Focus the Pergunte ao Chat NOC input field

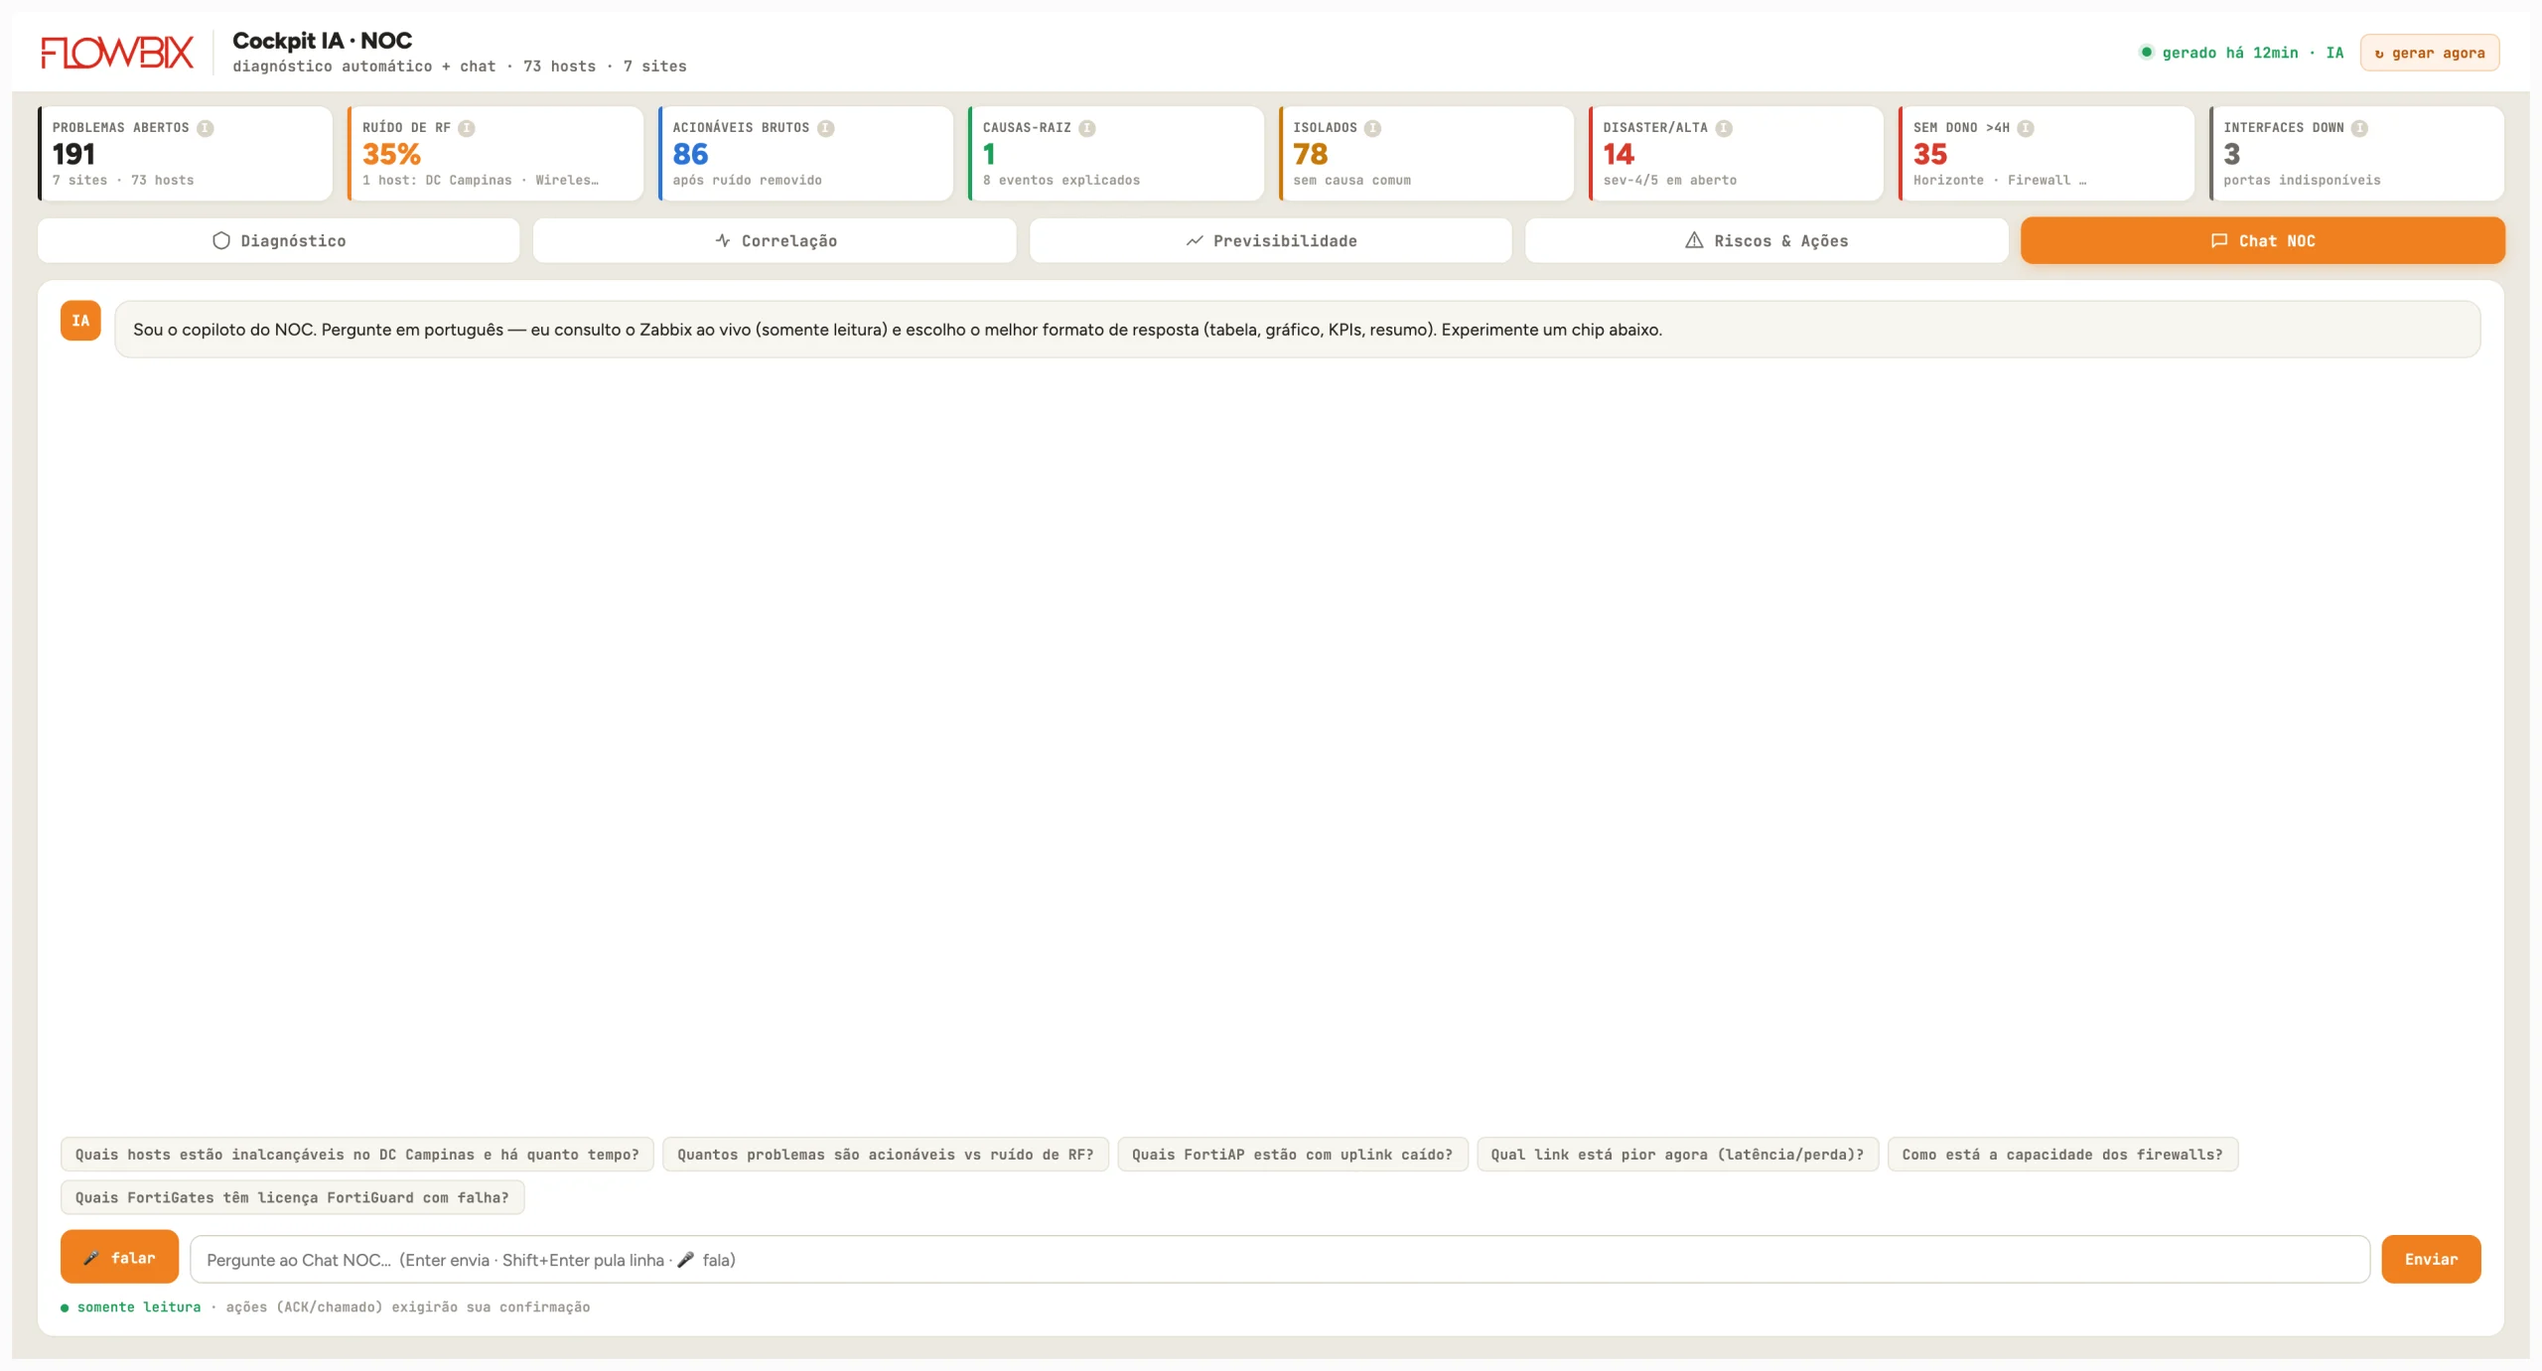click(x=1279, y=1259)
